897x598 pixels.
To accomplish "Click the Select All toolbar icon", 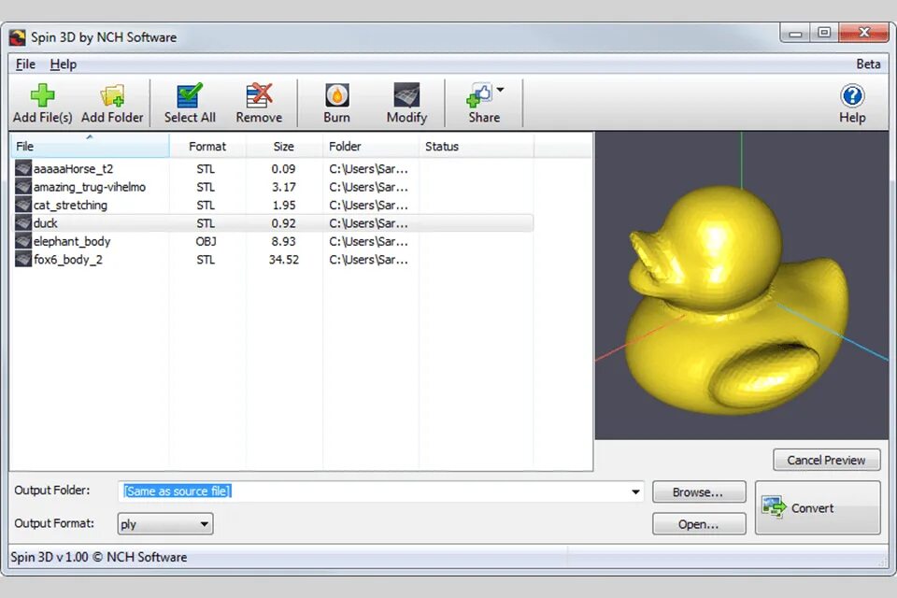I will [x=190, y=95].
